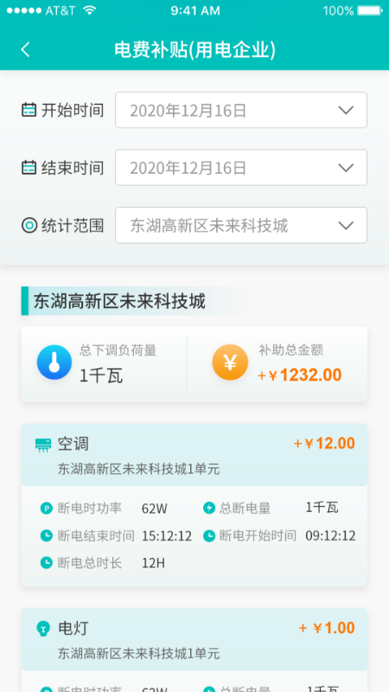Click the calendar icon beside 开始时间
Viewport: 389px width, 692px height.
click(29, 110)
